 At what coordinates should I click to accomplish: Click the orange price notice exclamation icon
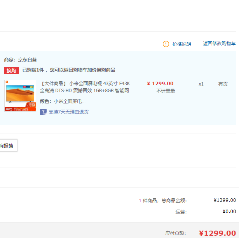point(166,44)
